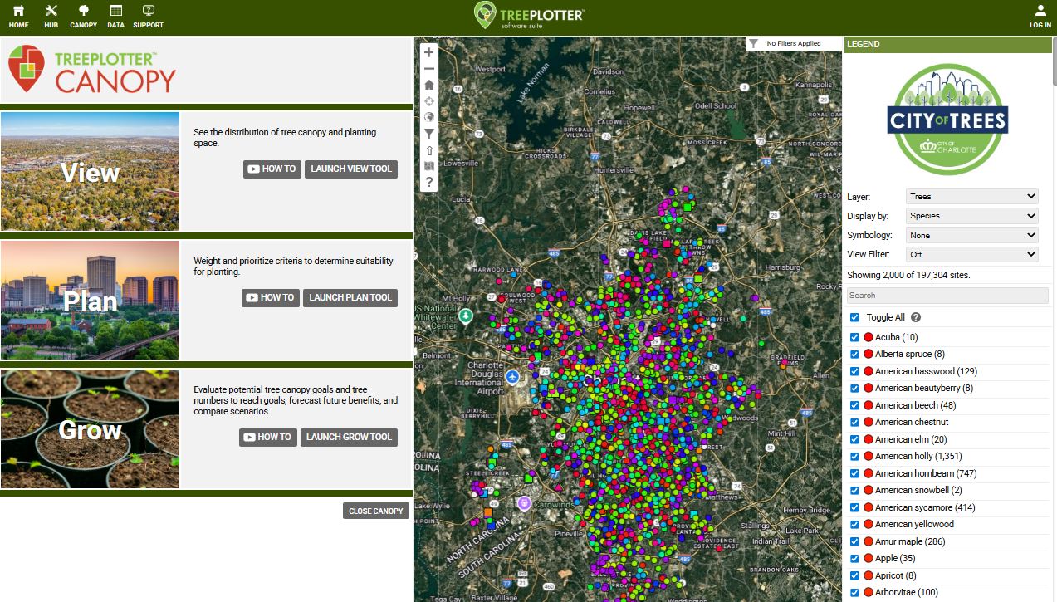Uncheck the Toggle All checkbox
This screenshot has width=1057, height=602.
coord(854,317)
